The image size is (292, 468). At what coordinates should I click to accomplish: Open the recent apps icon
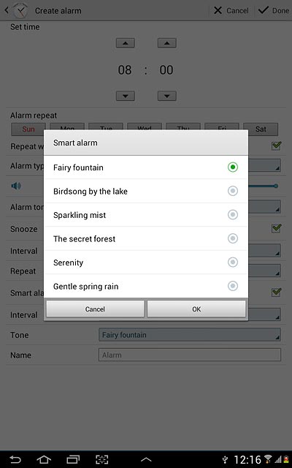pyautogui.click(x=73, y=459)
